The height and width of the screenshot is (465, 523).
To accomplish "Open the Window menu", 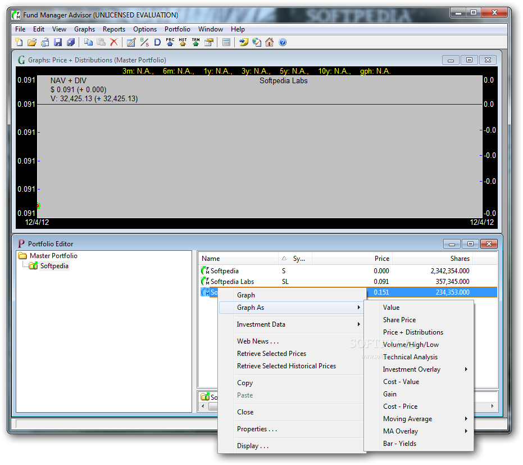I will tap(211, 29).
